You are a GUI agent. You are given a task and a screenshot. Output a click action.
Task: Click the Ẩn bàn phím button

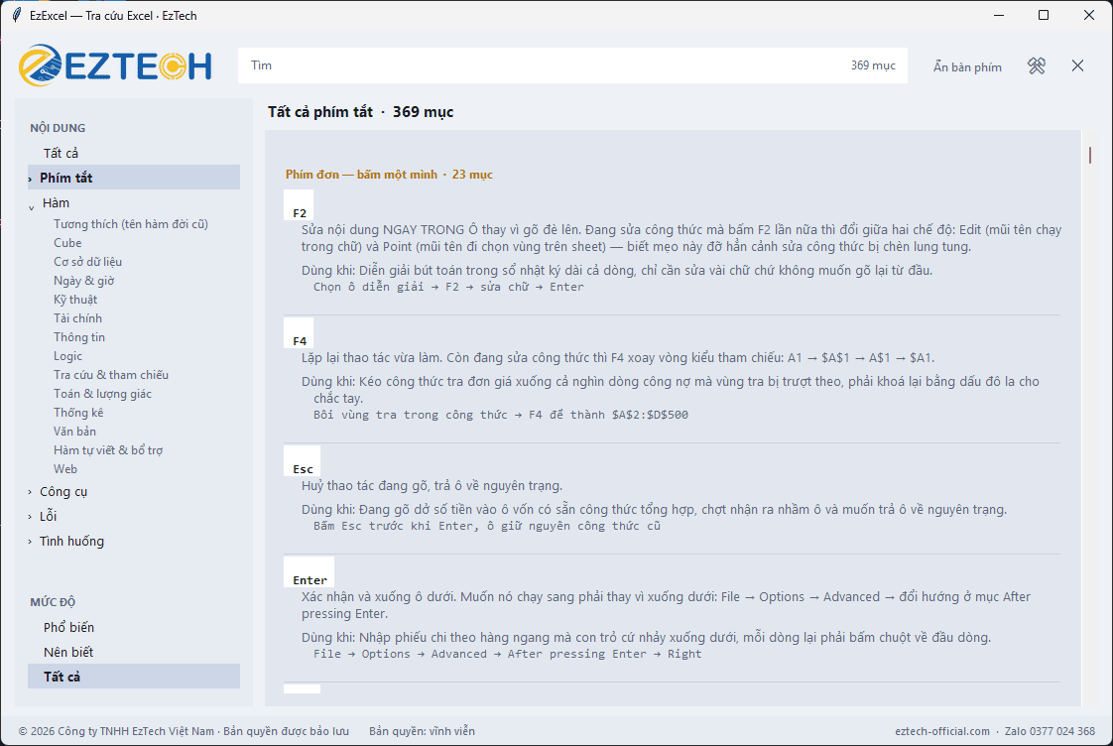[967, 66]
